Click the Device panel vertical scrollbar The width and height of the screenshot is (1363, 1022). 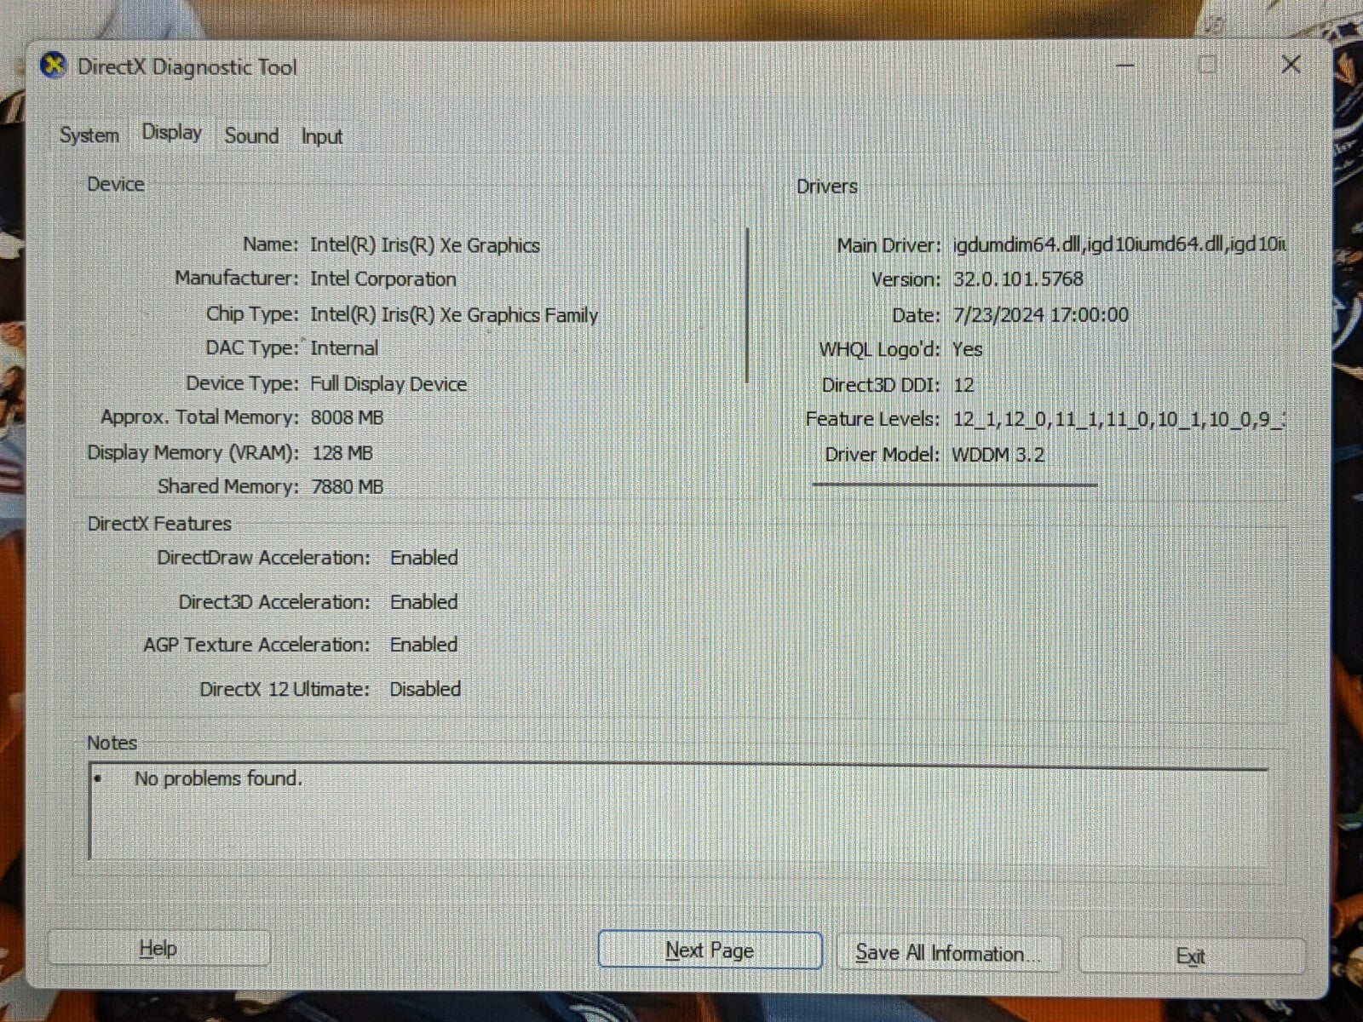pos(747,305)
